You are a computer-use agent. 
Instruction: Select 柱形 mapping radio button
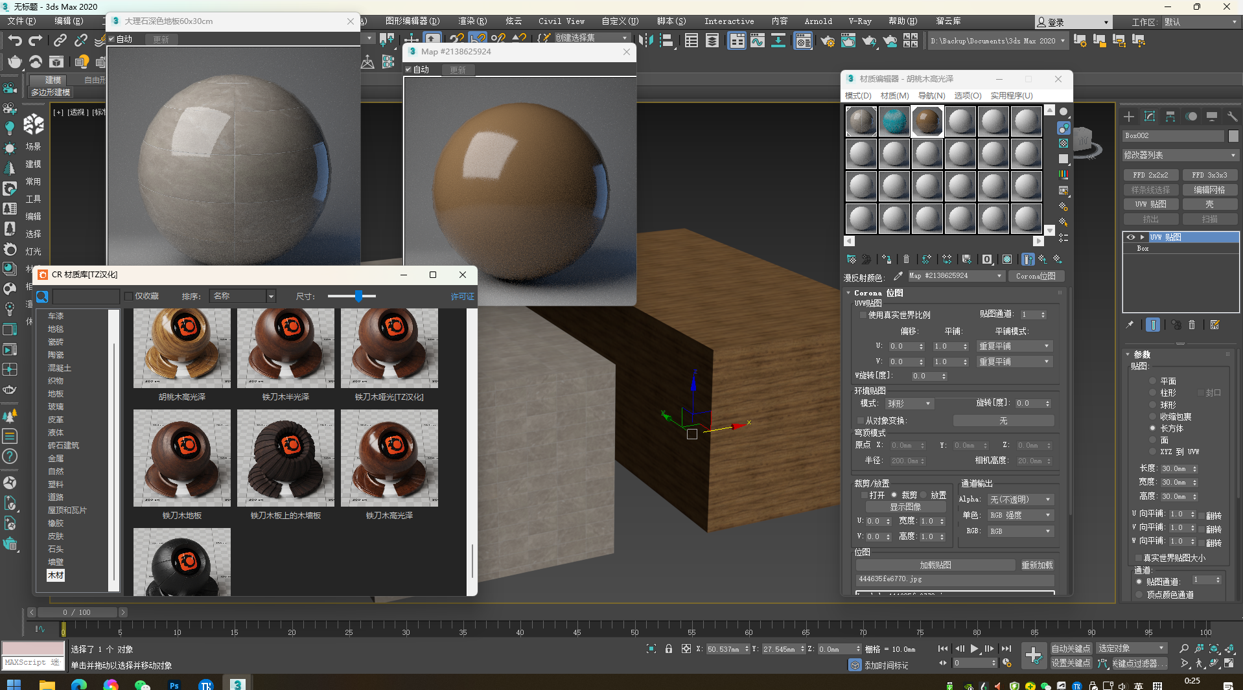click(1152, 393)
